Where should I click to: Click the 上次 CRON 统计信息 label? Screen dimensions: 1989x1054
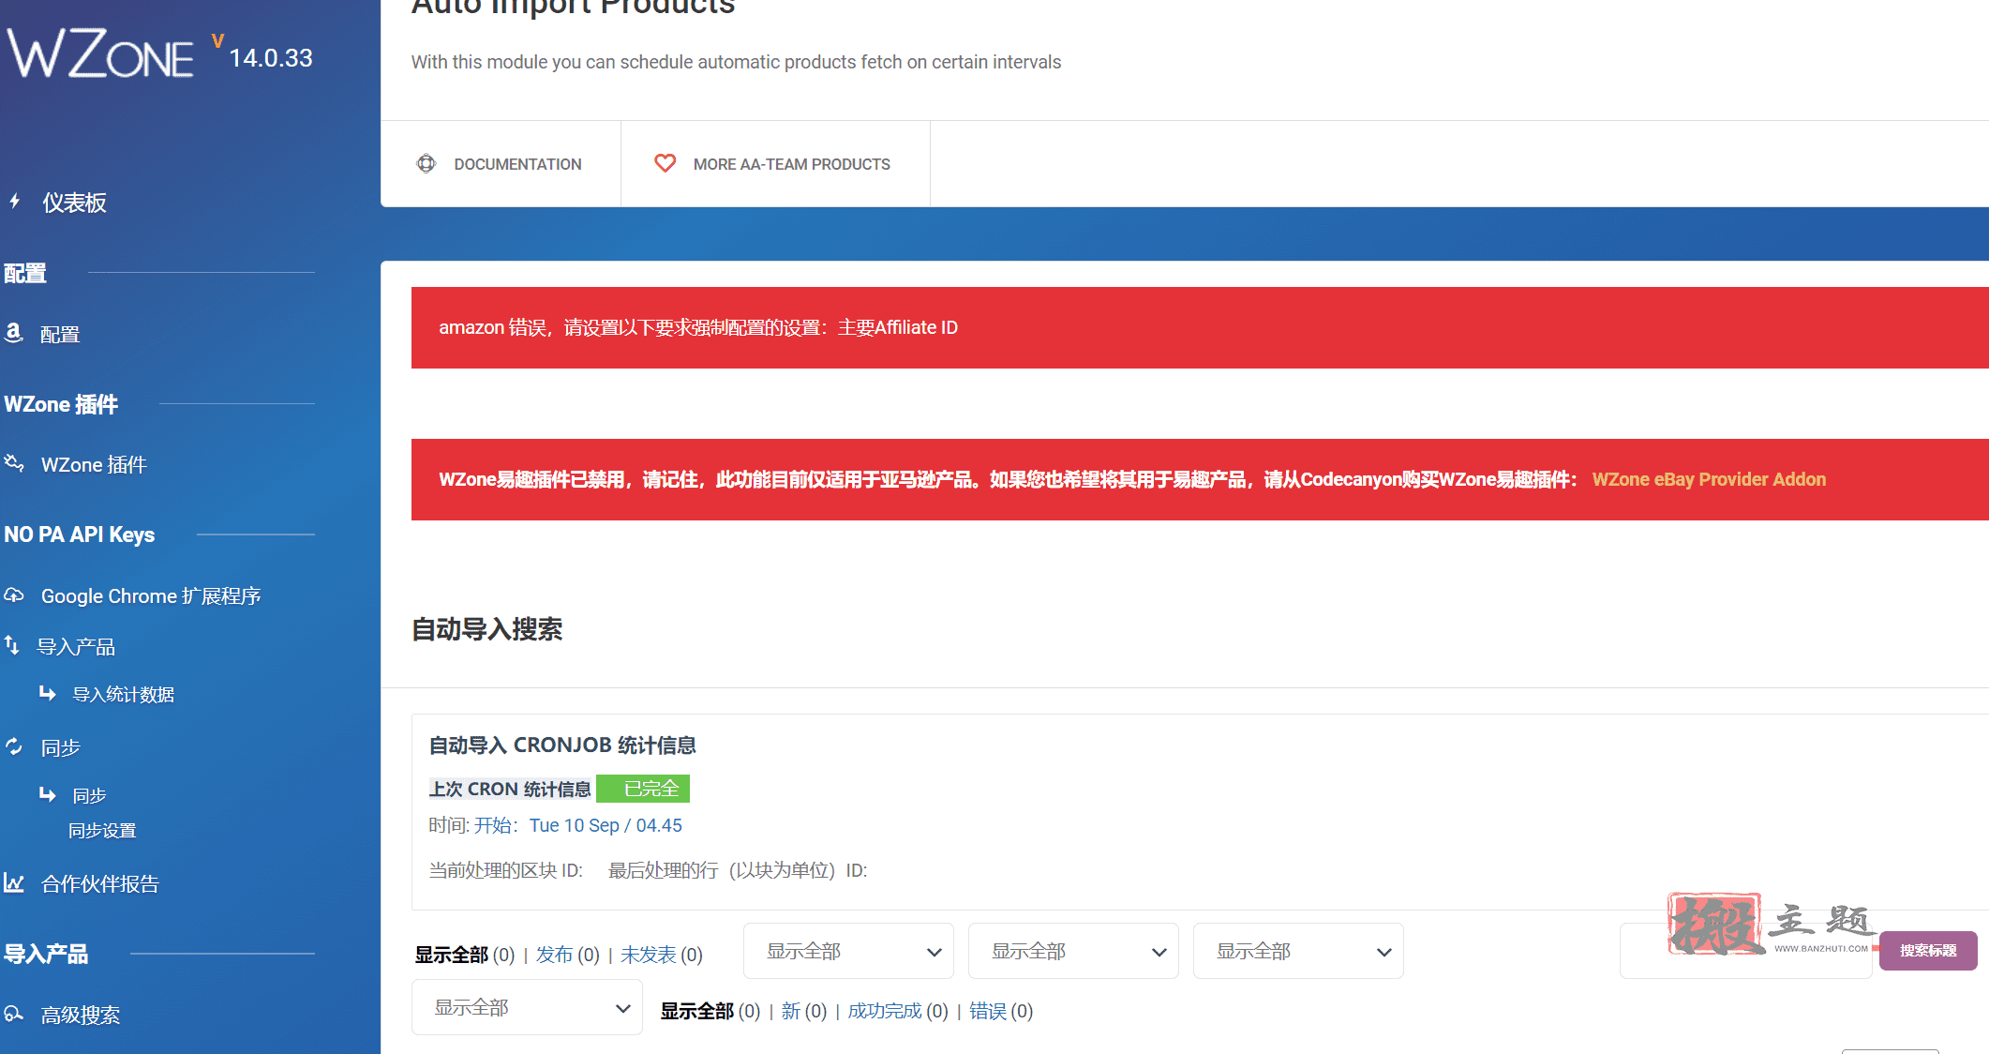point(510,790)
